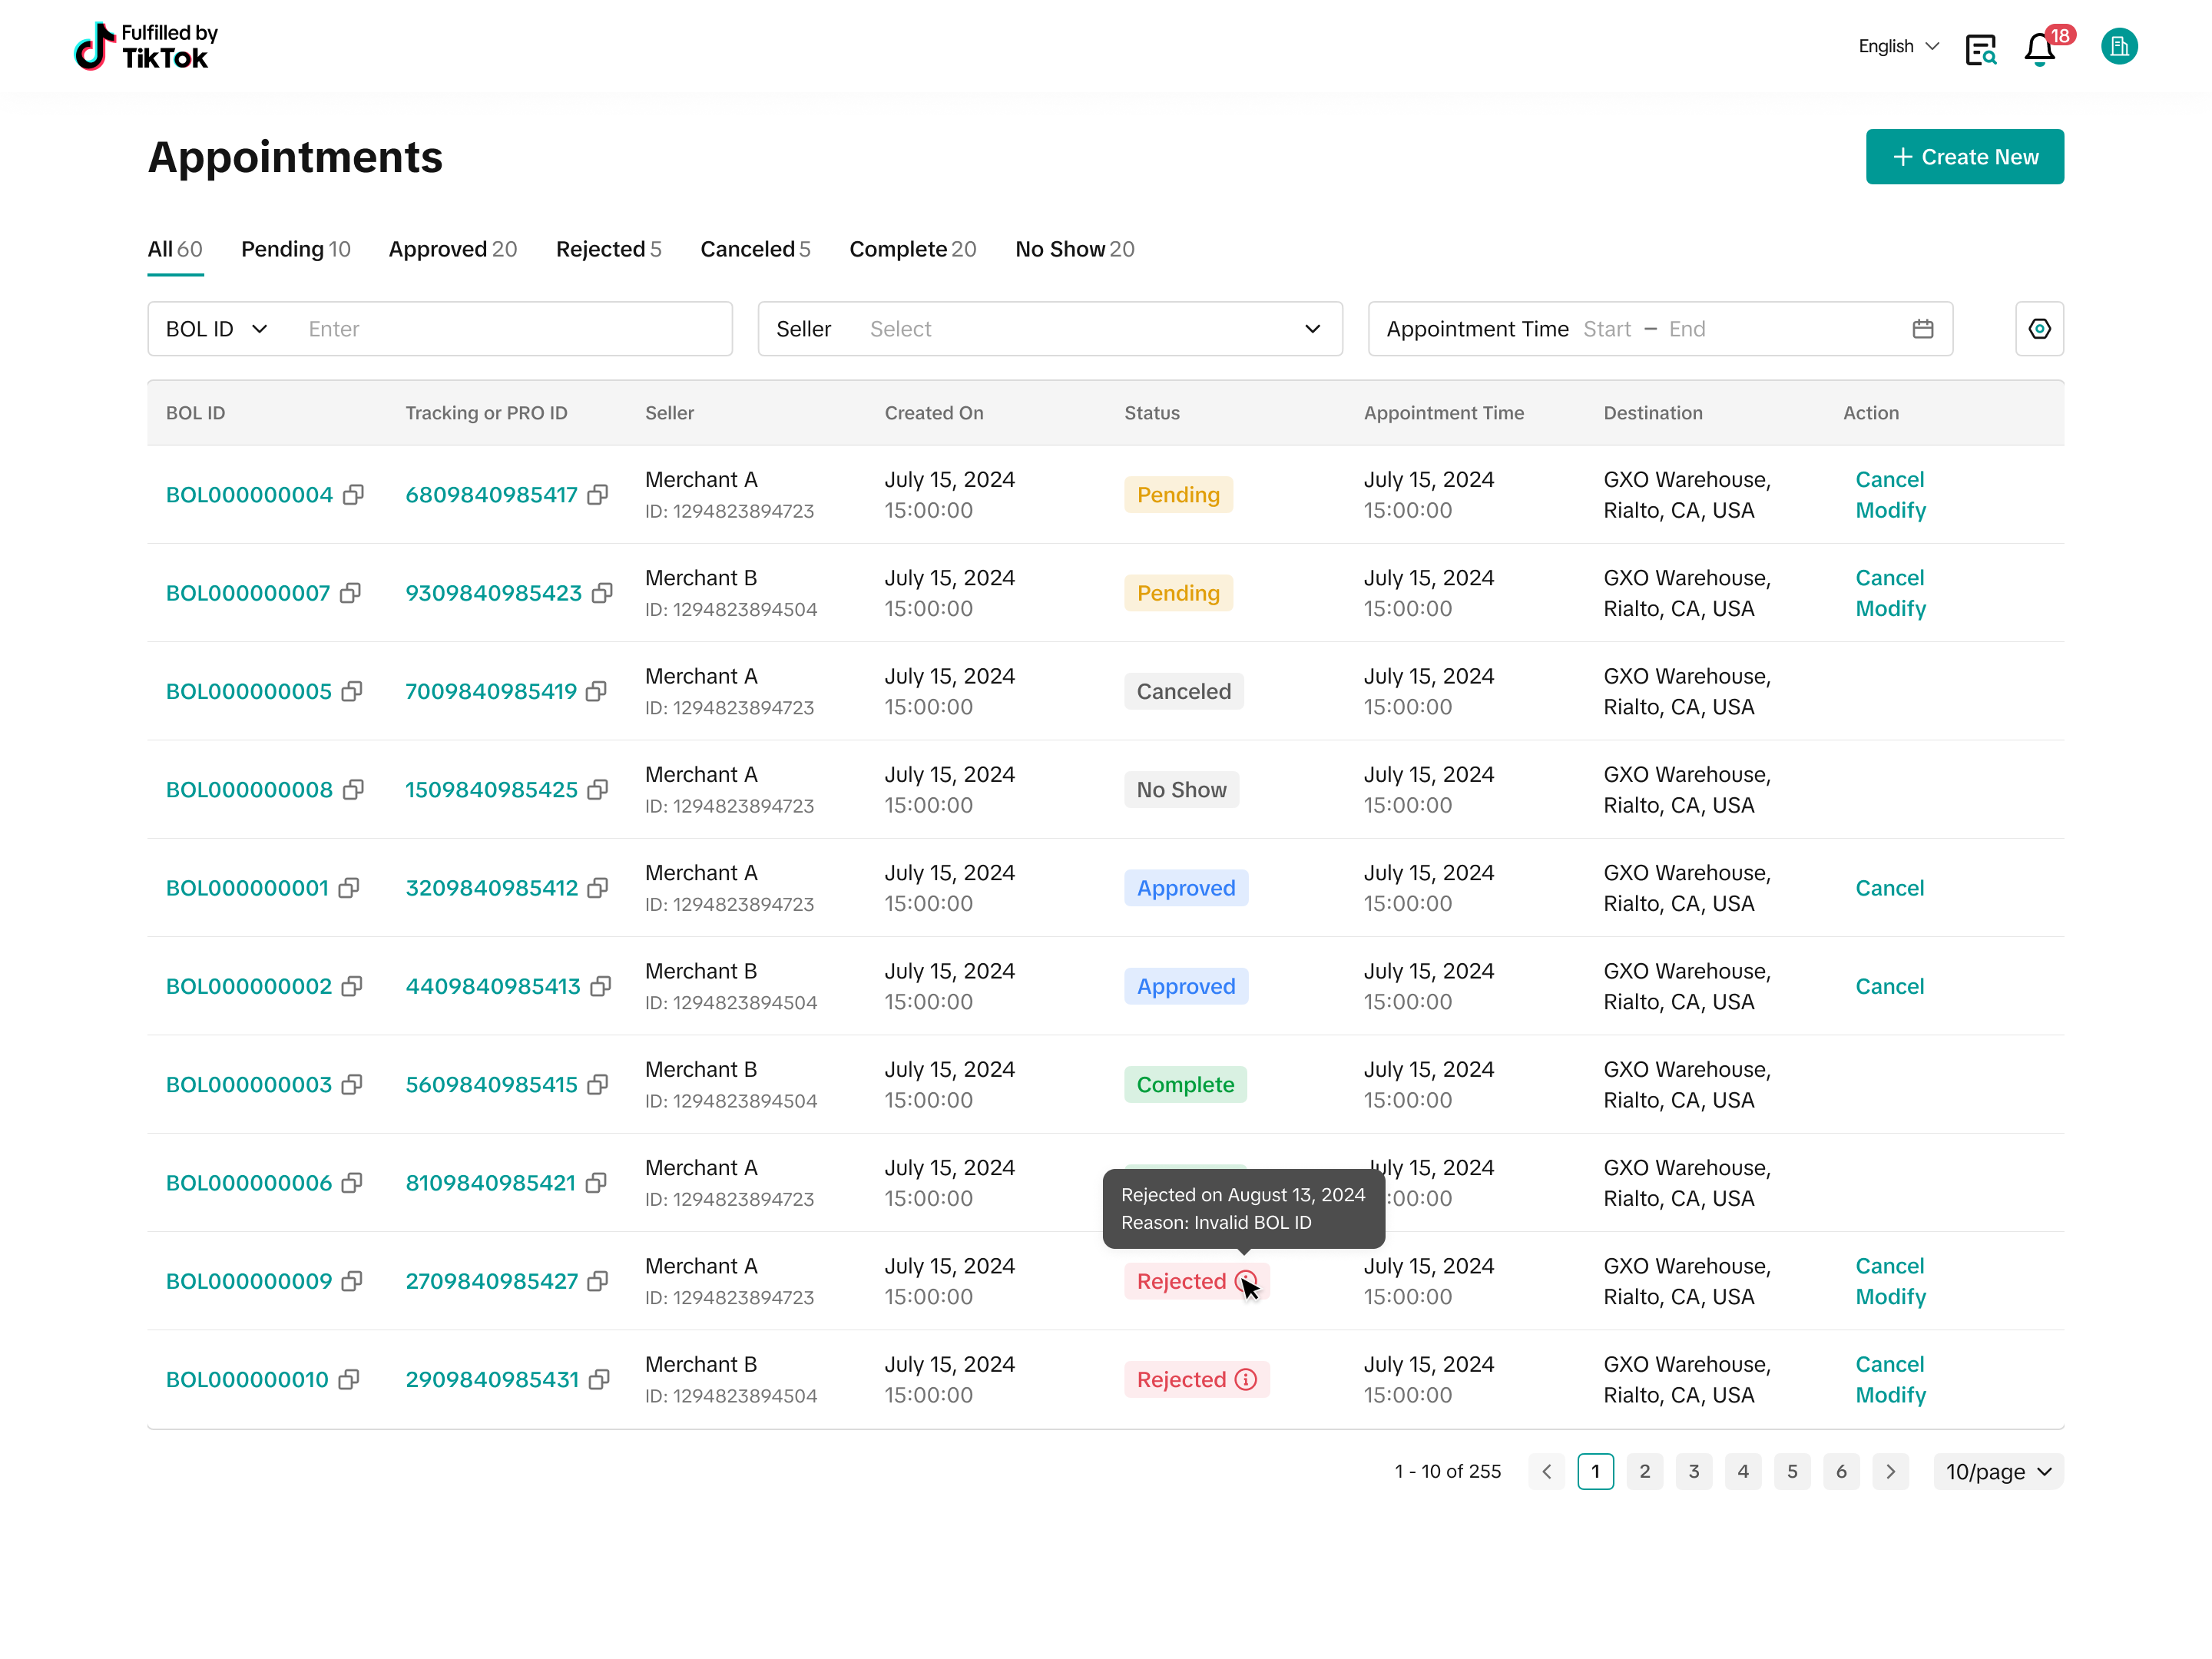Screen dimensions: 2212x1659
Task: Open the Appointment Time calendar icon
Action: (x=1922, y=329)
